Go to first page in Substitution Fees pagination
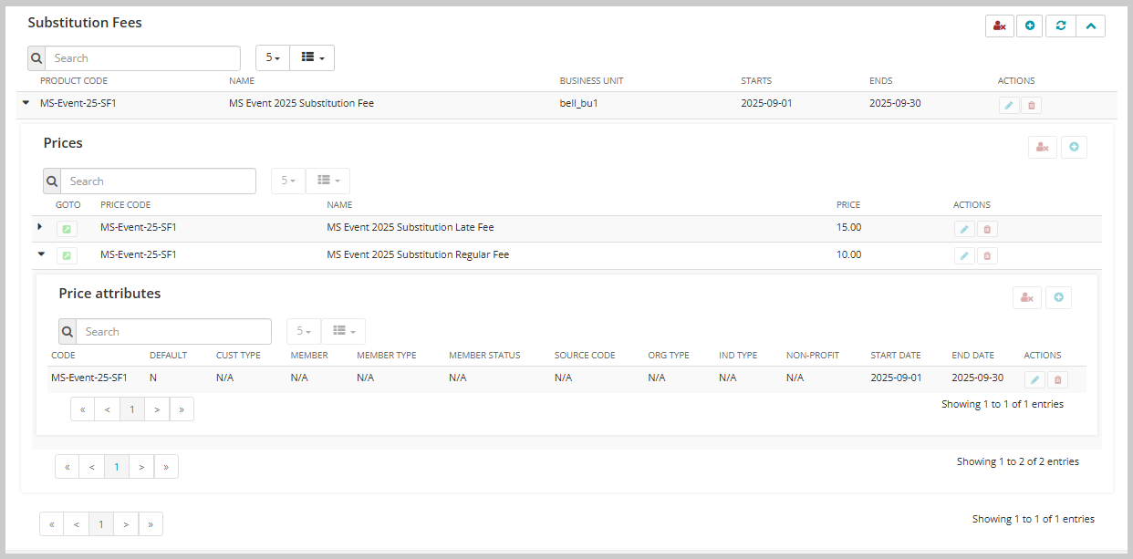This screenshot has width=1133, height=559. [x=51, y=523]
